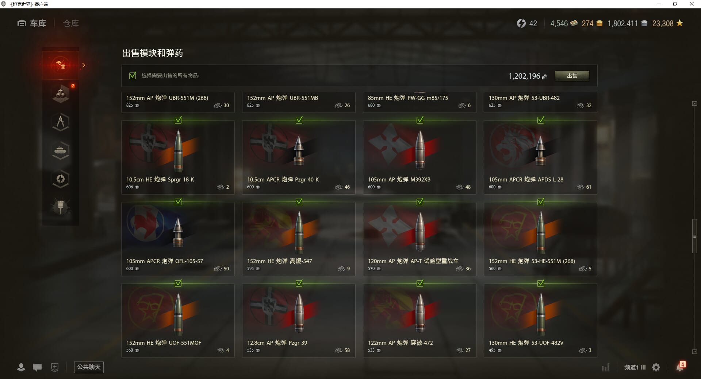Switch to the 车库 garage tab

tap(32, 23)
